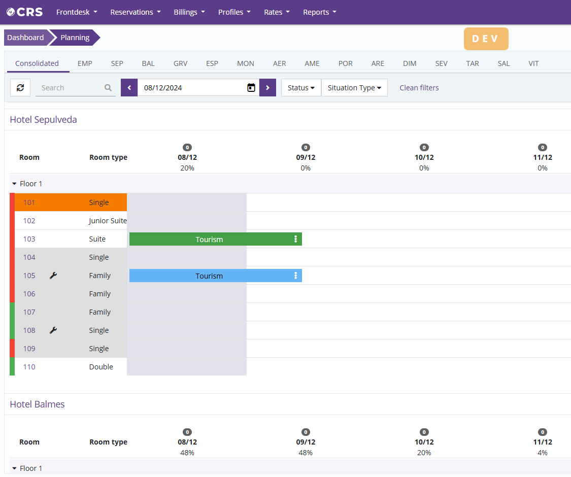Click into the Search field
The height and width of the screenshot is (477, 571).
click(70, 88)
